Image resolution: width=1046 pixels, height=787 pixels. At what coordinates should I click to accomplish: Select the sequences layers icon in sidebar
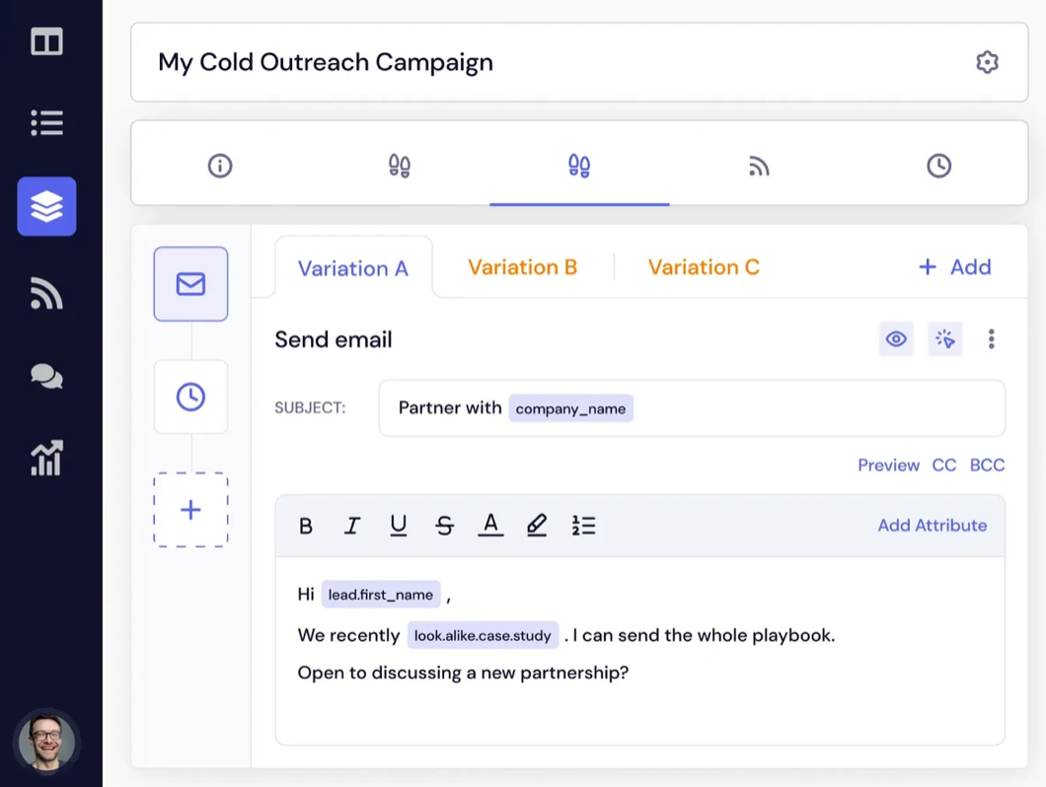46,205
